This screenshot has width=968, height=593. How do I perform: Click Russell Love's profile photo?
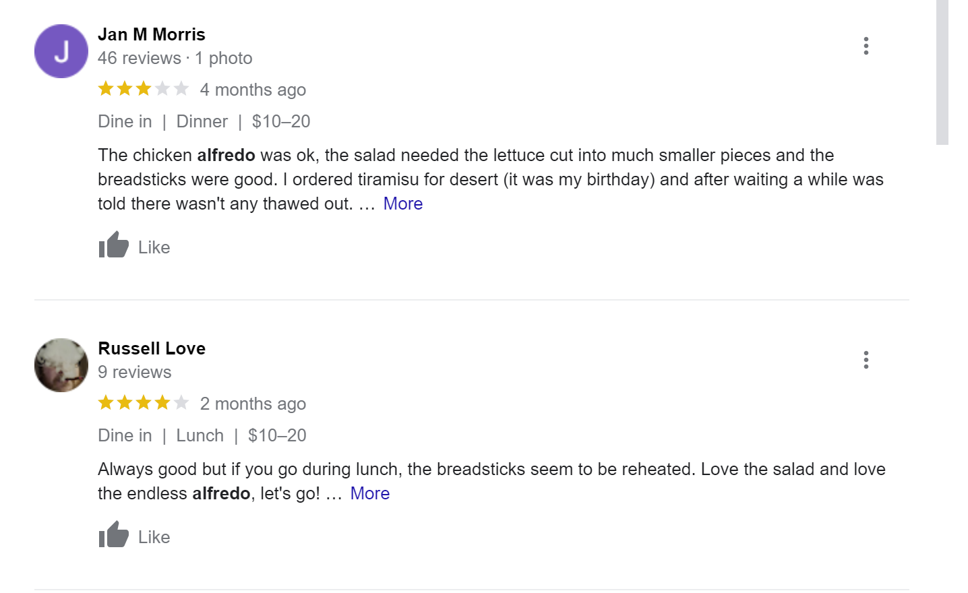coord(61,365)
